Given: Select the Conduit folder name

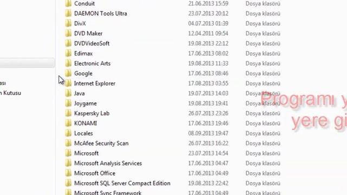Looking at the screenshot, I should (85, 4).
